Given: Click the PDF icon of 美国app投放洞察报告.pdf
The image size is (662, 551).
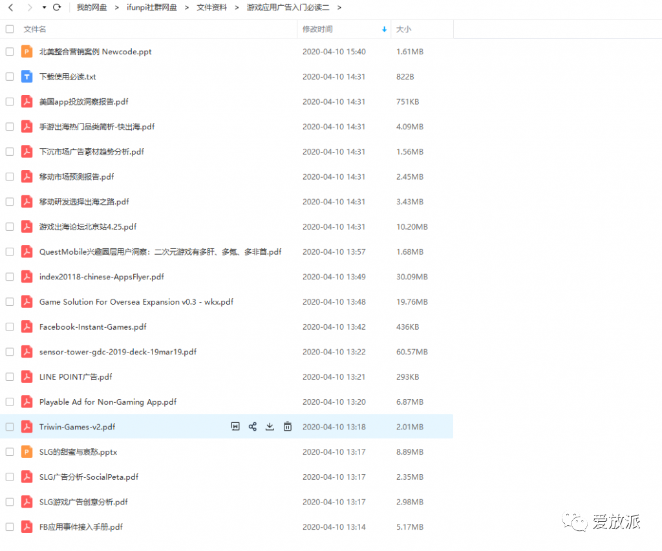Looking at the screenshot, I should click(x=27, y=102).
